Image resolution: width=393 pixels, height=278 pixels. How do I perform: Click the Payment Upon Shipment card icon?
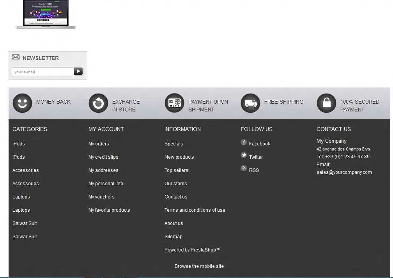click(x=174, y=103)
